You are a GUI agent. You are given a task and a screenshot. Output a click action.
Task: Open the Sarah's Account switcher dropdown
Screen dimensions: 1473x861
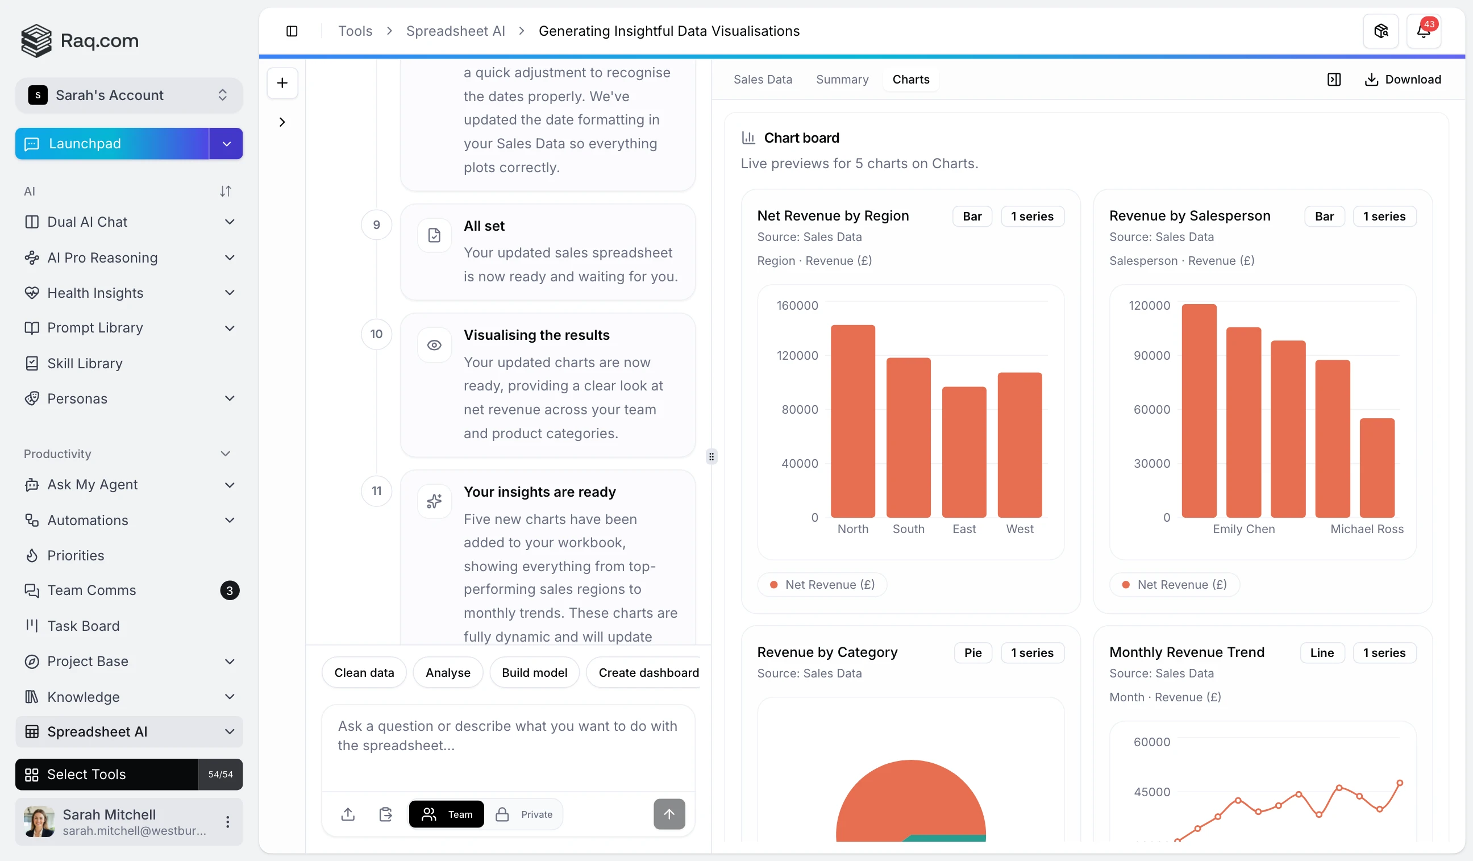point(128,95)
